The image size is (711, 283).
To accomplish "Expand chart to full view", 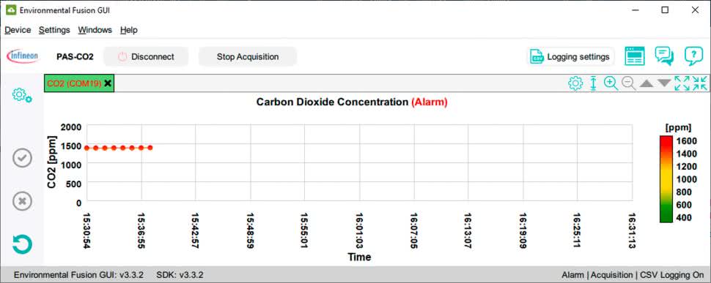I will point(682,83).
